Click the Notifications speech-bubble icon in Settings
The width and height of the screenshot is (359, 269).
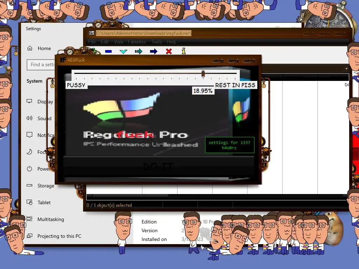pos(29,135)
